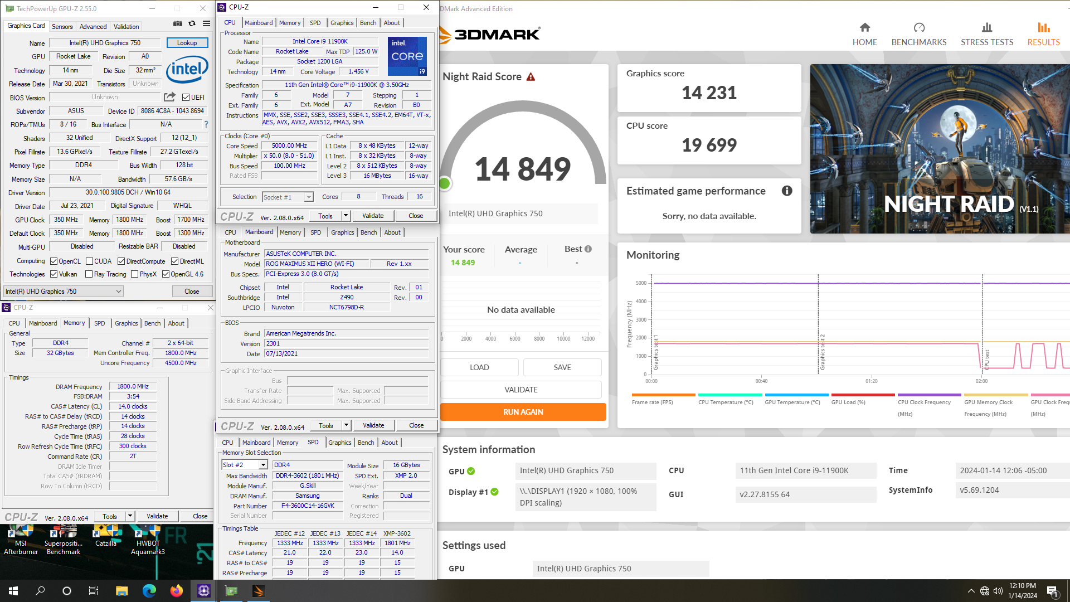Open STRESS TESTS in 3DMark
This screenshot has height=602, width=1070.
coord(986,34)
